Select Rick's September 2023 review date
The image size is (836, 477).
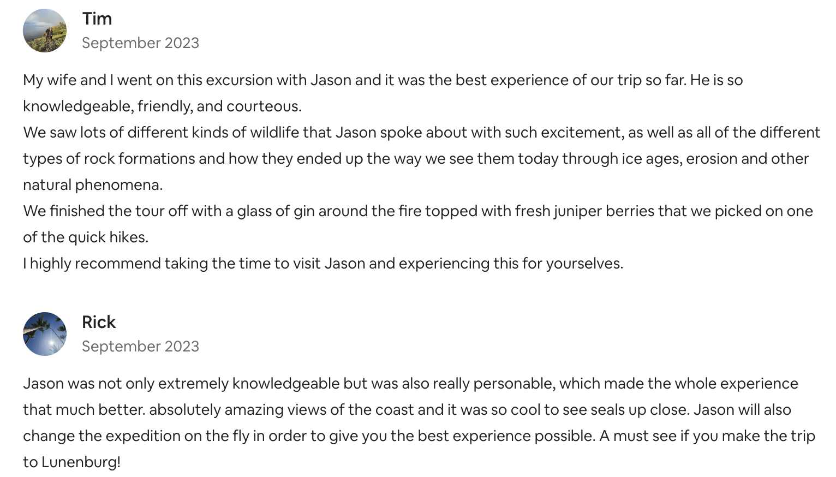click(140, 346)
